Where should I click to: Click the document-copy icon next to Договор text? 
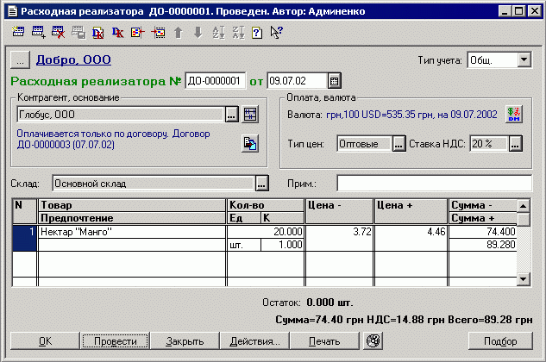pos(250,143)
